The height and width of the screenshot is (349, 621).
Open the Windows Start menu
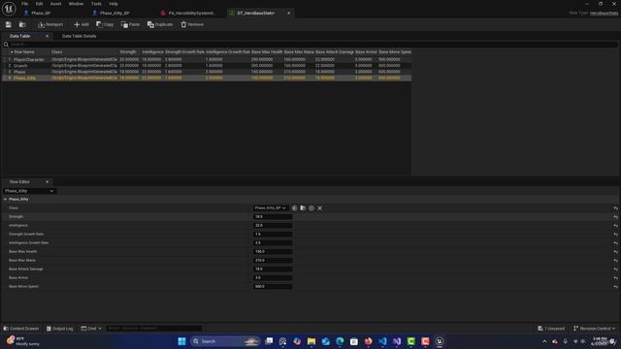181,341
